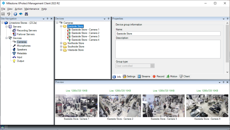230x130 pixels.
Task: Expand the Northside Store group
Action: coord(61,43)
